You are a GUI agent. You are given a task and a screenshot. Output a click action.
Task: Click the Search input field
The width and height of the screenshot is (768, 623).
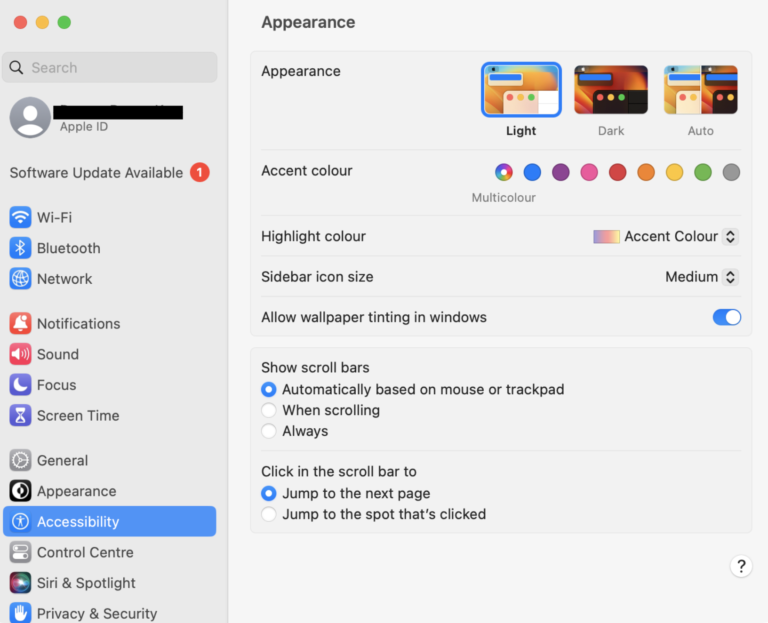pyautogui.click(x=110, y=67)
